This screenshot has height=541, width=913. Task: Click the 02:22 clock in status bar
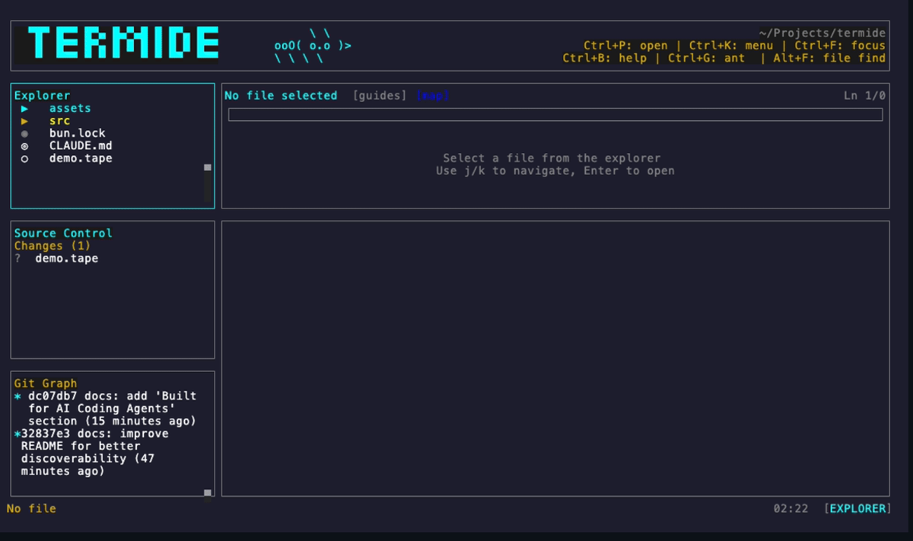click(x=791, y=508)
